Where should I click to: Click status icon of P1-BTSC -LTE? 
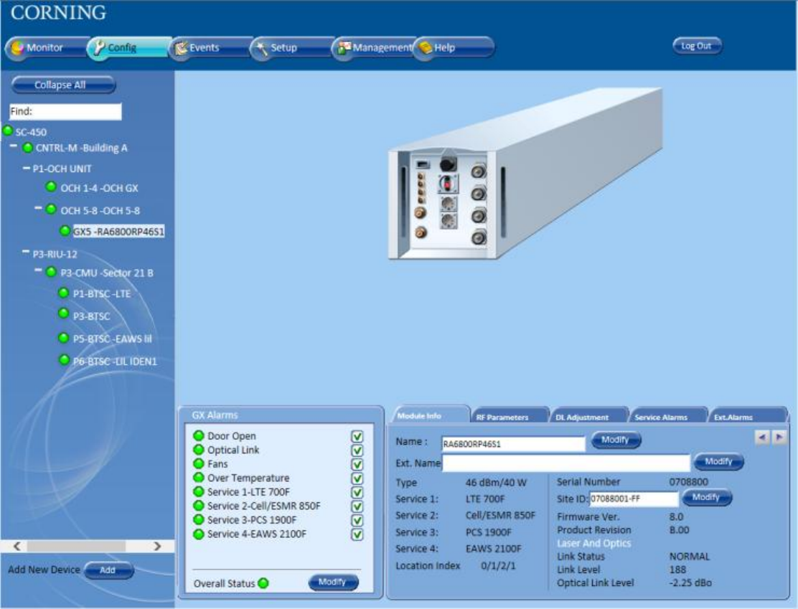pos(64,293)
